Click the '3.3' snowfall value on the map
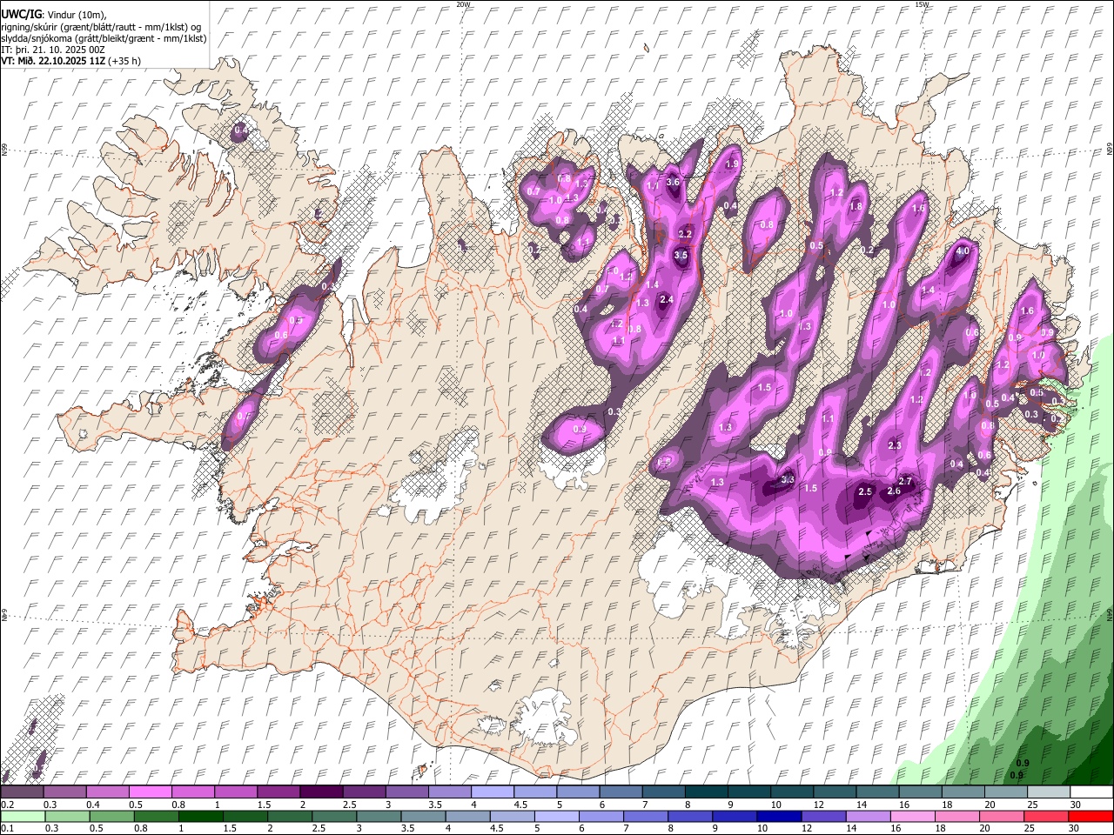This screenshot has height=835, width=1114. 789,479
